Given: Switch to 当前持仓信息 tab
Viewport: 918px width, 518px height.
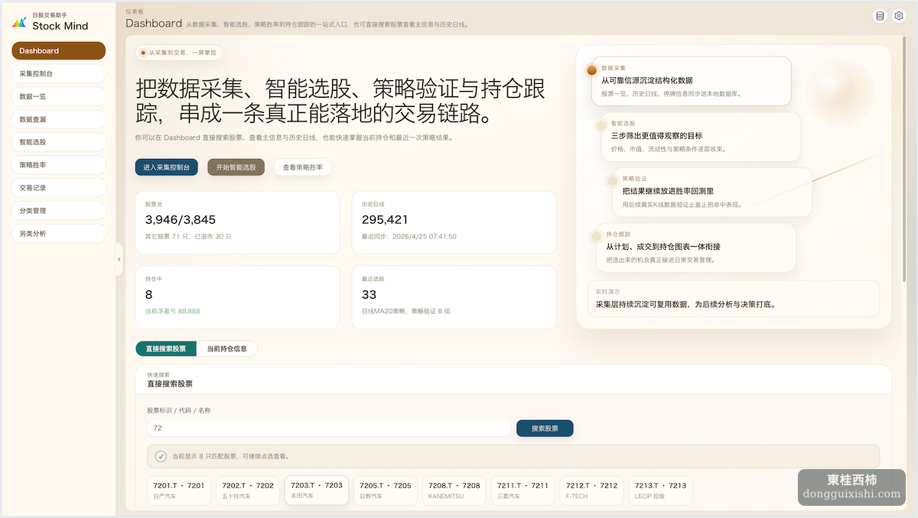Looking at the screenshot, I should coord(226,348).
